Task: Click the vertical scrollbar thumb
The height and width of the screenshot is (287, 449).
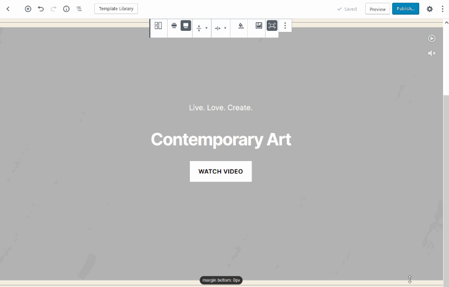Action: [446, 191]
